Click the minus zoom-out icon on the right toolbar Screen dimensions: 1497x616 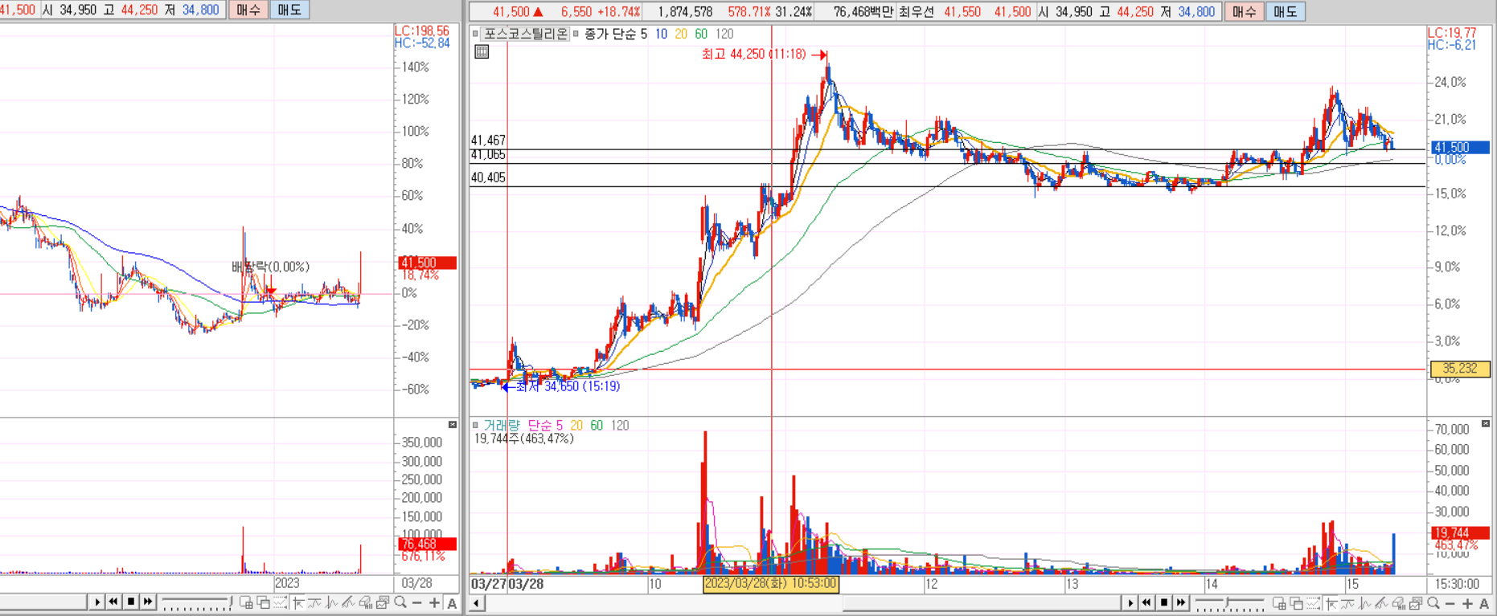pyautogui.click(x=1450, y=603)
